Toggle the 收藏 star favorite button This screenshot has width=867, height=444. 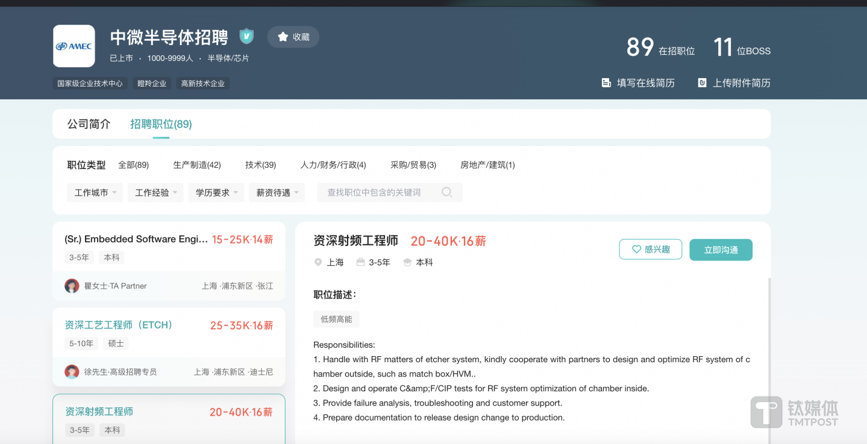coord(293,37)
